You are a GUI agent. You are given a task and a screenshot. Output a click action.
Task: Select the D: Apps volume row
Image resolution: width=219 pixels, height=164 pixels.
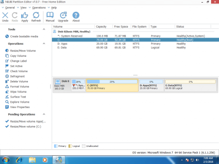[135, 44]
